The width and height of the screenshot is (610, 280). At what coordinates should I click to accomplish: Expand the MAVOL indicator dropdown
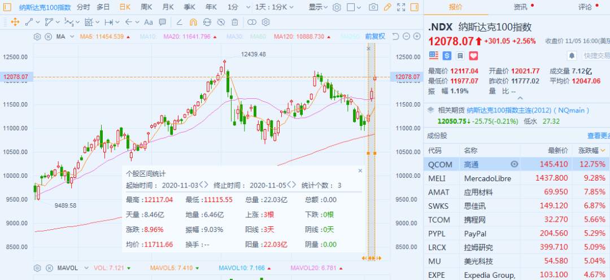pos(85,268)
